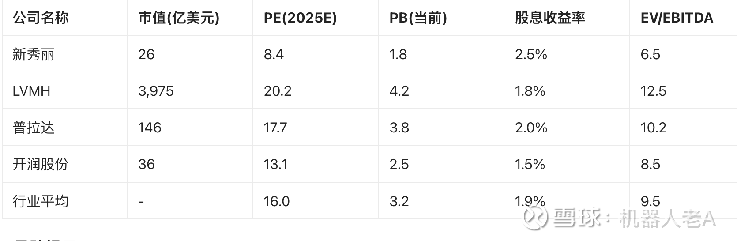Select the 行业平均 row label
Viewport: 737px width, 241px height.
[x=41, y=201]
